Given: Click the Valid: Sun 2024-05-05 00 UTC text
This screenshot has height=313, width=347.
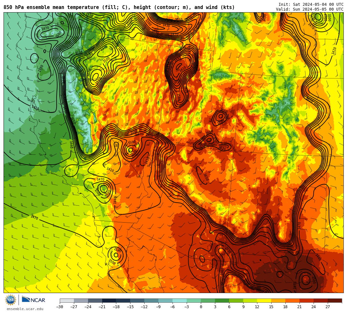Looking at the screenshot, I should pos(310,9).
